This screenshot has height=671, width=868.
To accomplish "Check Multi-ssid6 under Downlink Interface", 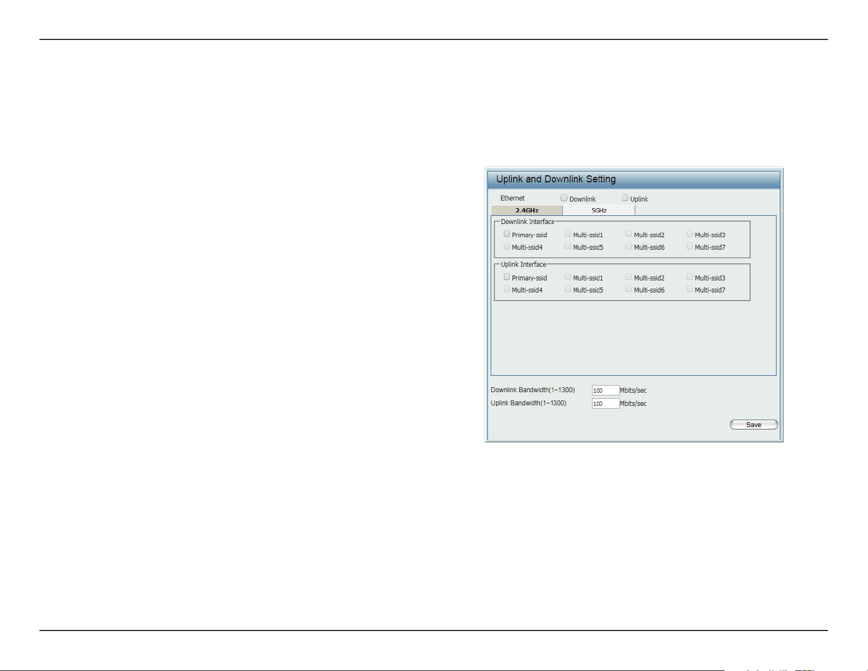I will pos(629,246).
